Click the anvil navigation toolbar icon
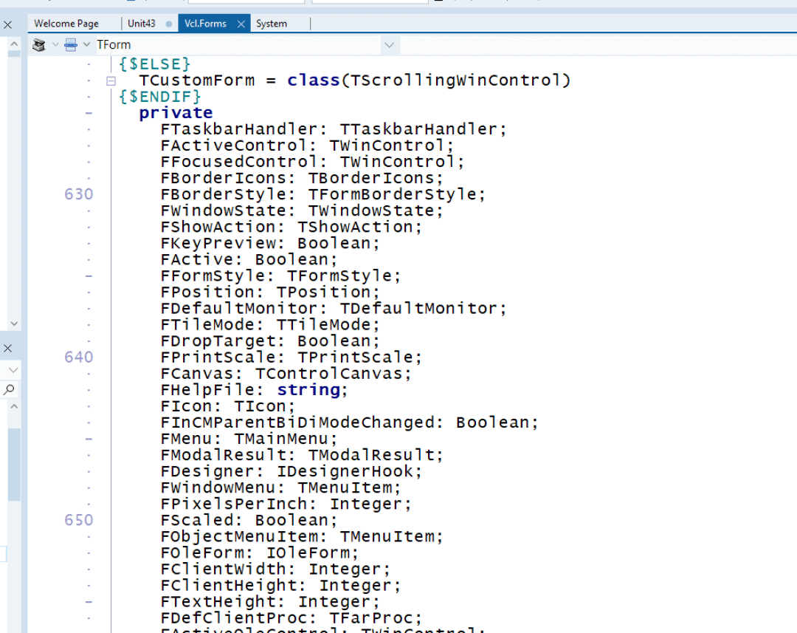Viewport: 797px width, 633px height. (38, 45)
